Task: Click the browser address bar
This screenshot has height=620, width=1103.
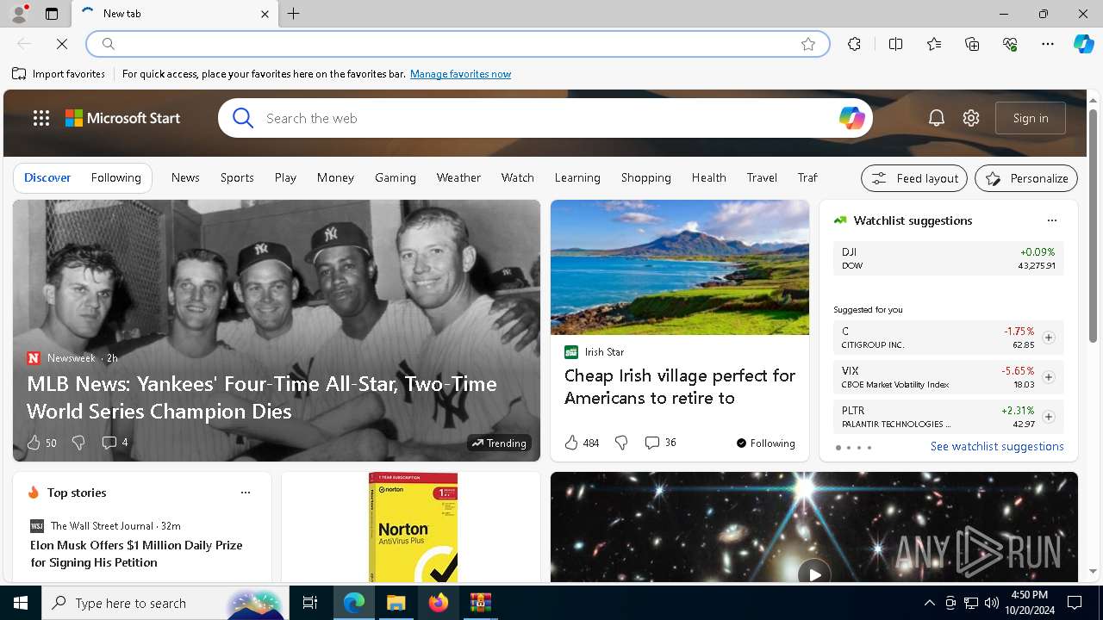Action: click(x=457, y=44)
